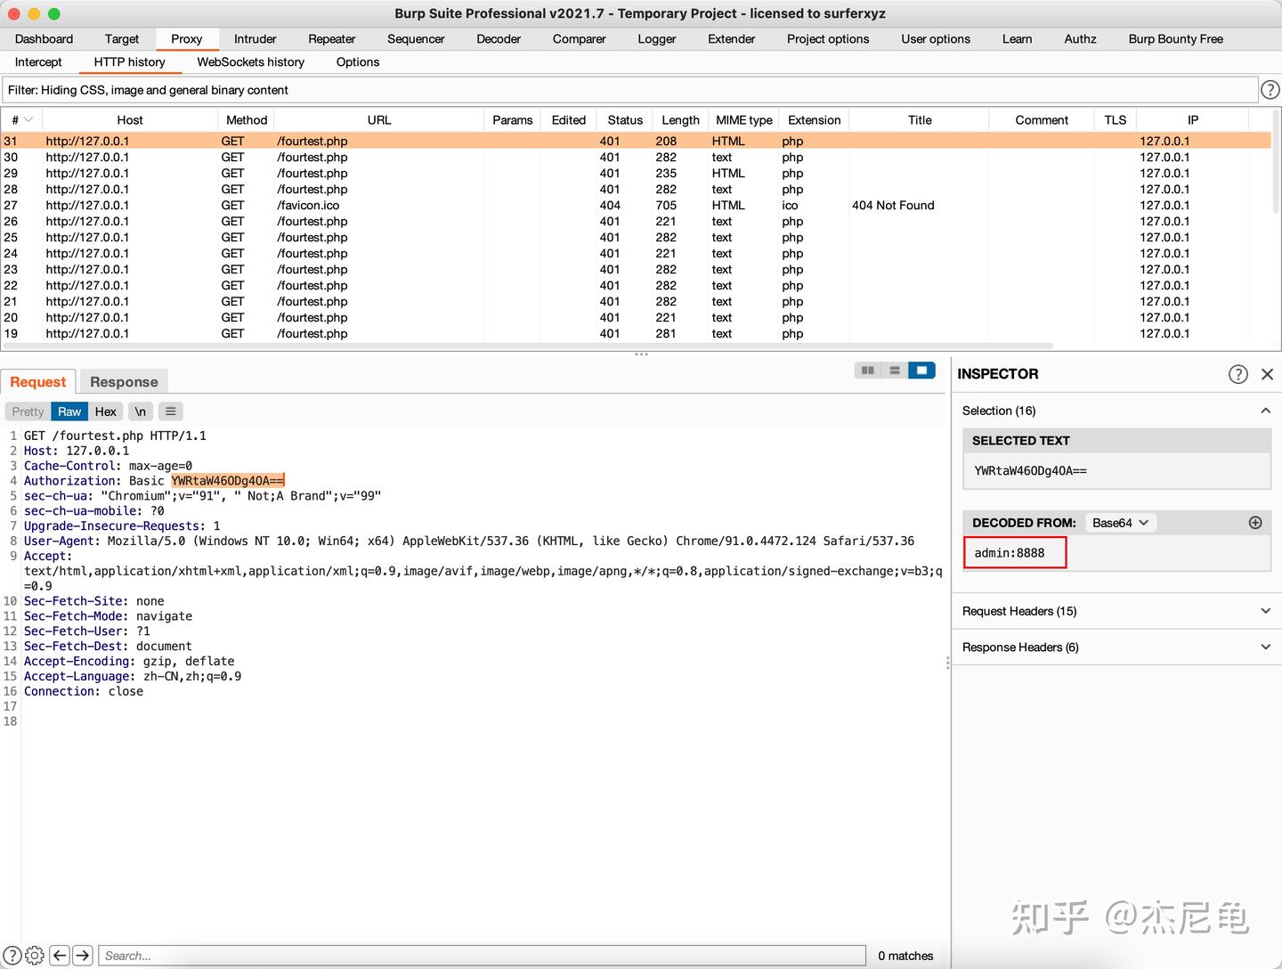Click the '404 Not Found' title cell
This screenshot has height=969, width=1282.
[x=893, y=206]
